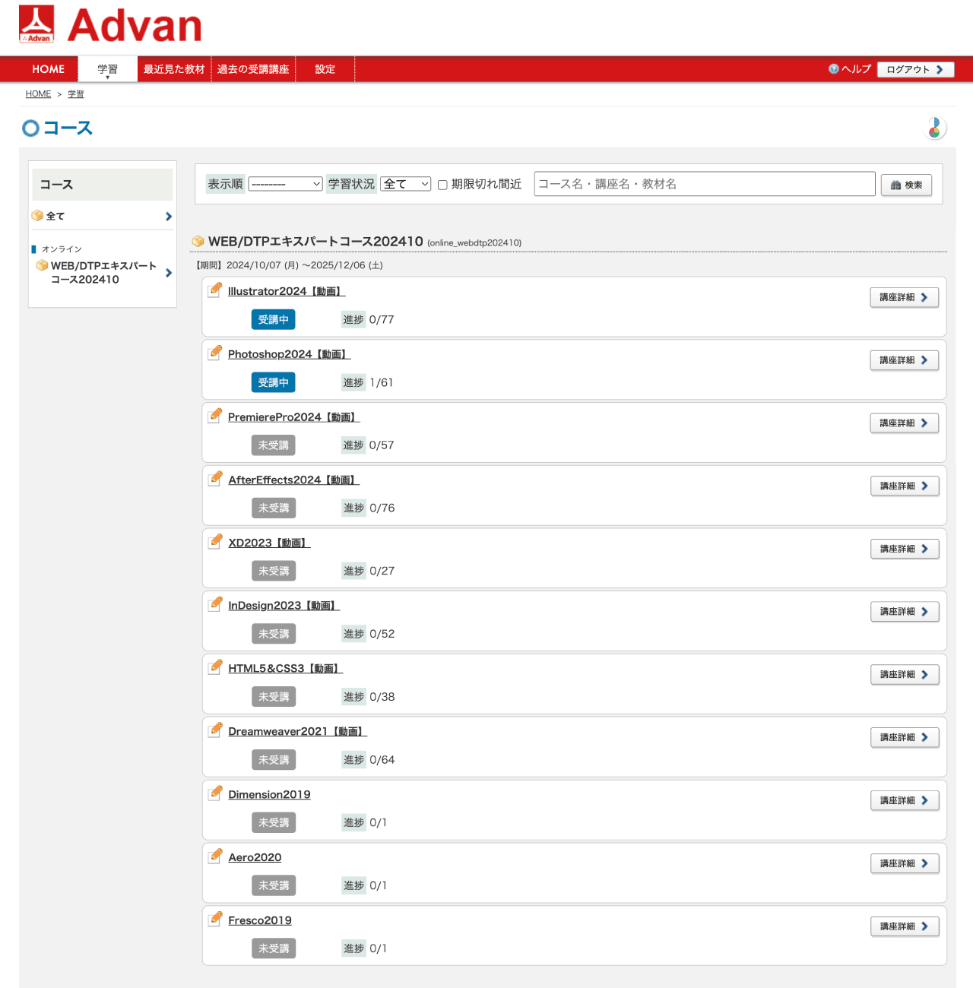Click the ログアウト button
973x988 pixels.
915,69
